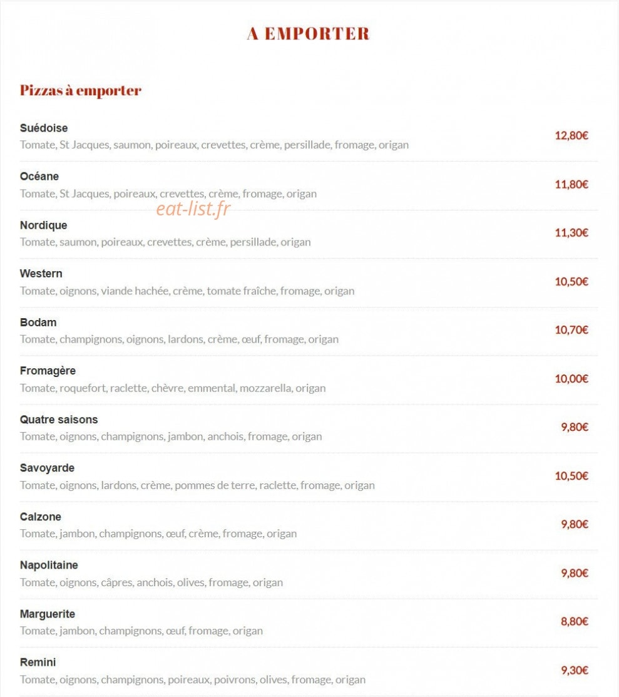Viewport: 619px width, 697px height.
Task: Click the Savoyarde pizza title
Action: click(x=47, y=468)
